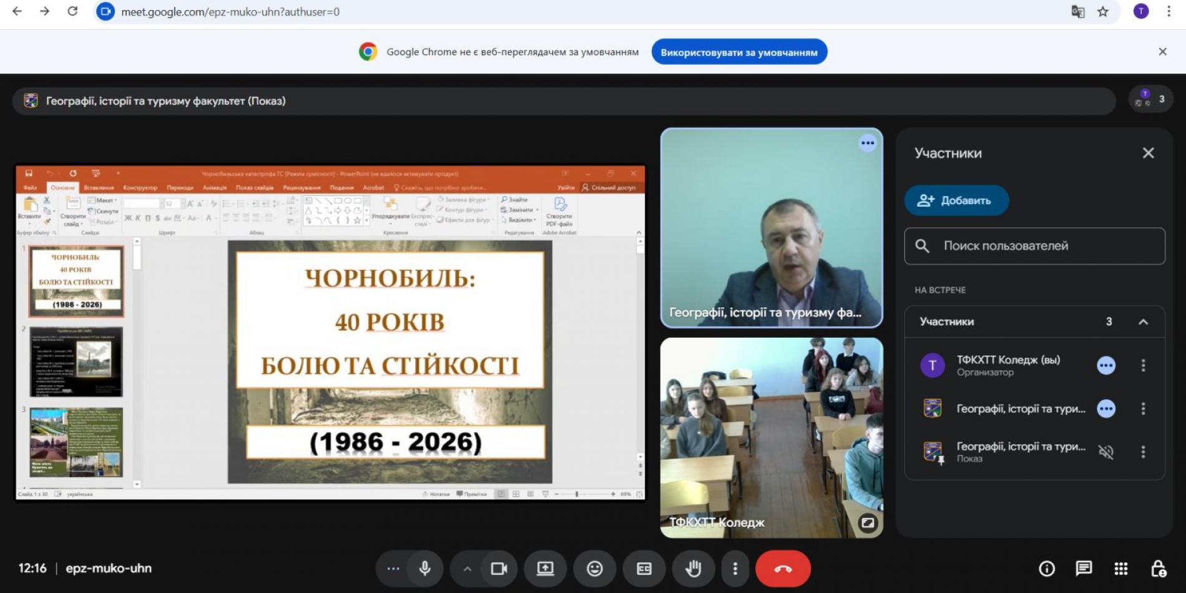1186x593 pixels.
Task: Open the font size dropdown in PowerPoint
Action: (183, 204)
